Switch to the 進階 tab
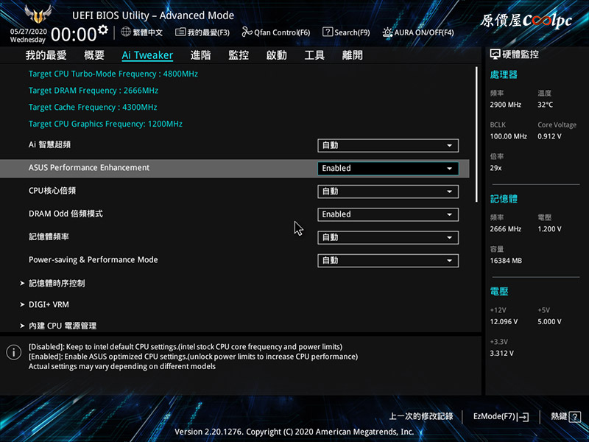The height and width of the screenshot is (442, 589). pyautogui.click(x=200, y=55)
